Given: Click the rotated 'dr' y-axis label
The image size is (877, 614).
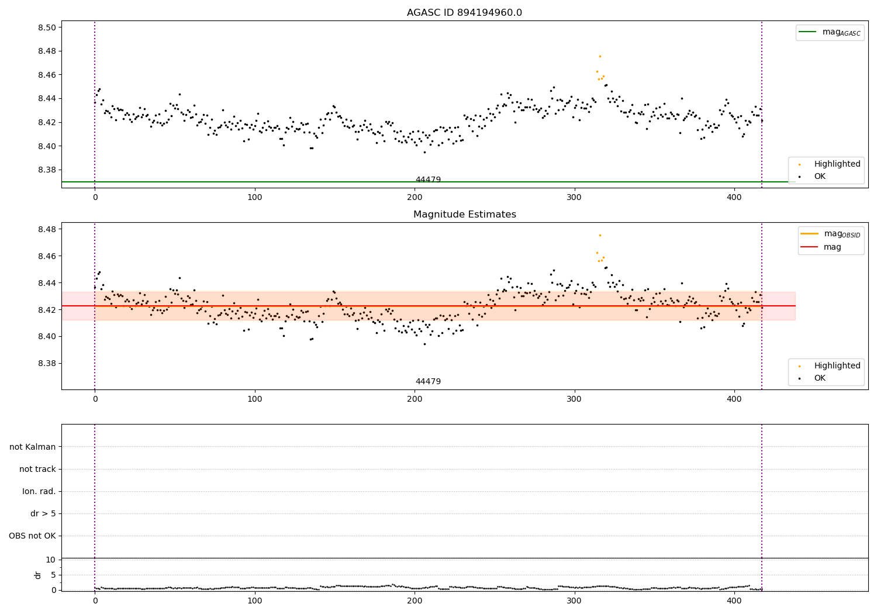Looking at the screenshot, I should click(38, 575).
